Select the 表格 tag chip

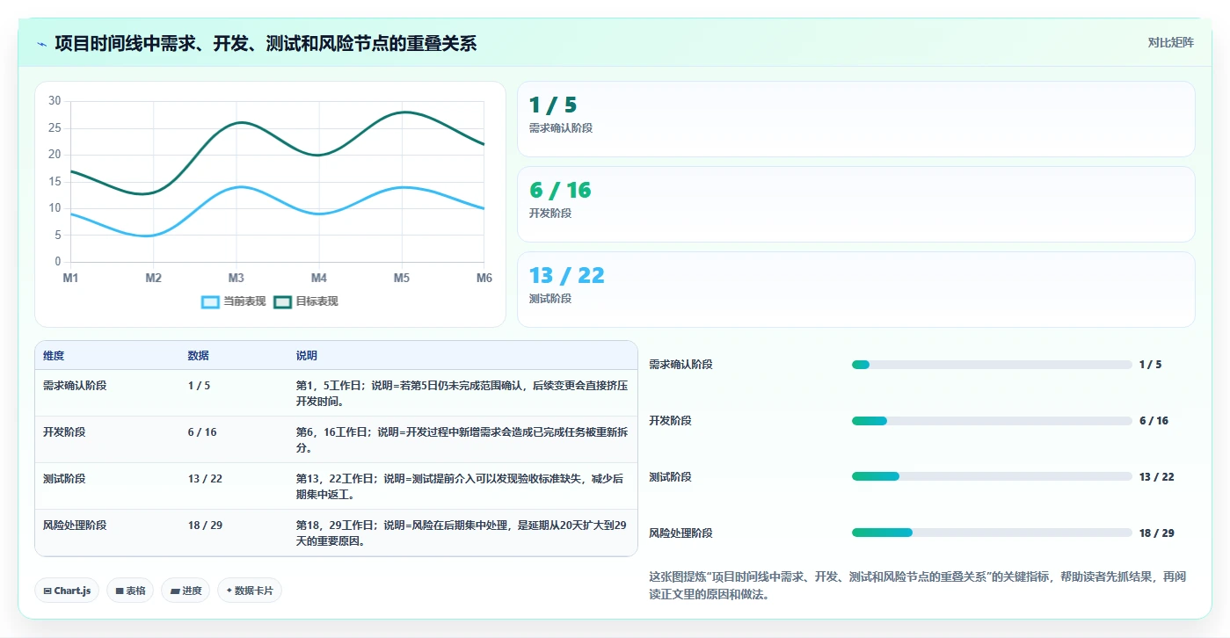coord(130,591)
